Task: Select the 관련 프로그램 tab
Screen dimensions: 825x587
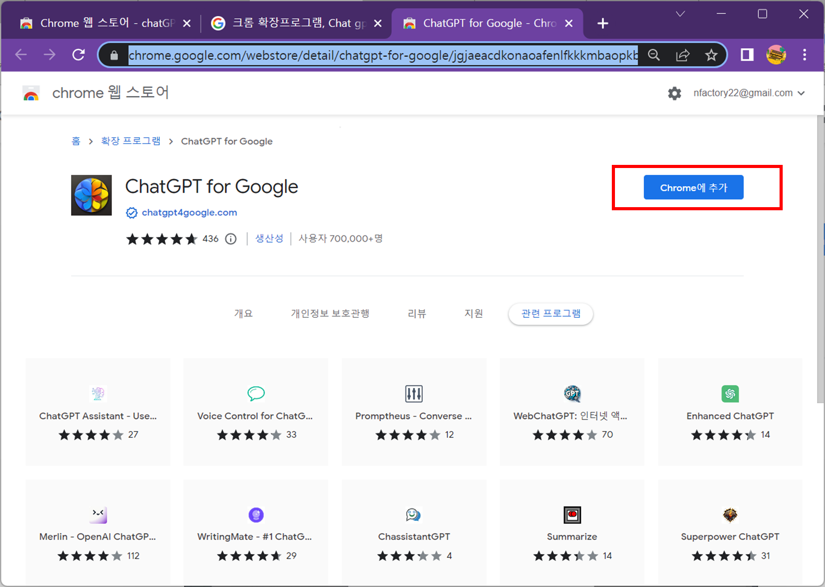Action: [x=551, y=314]
